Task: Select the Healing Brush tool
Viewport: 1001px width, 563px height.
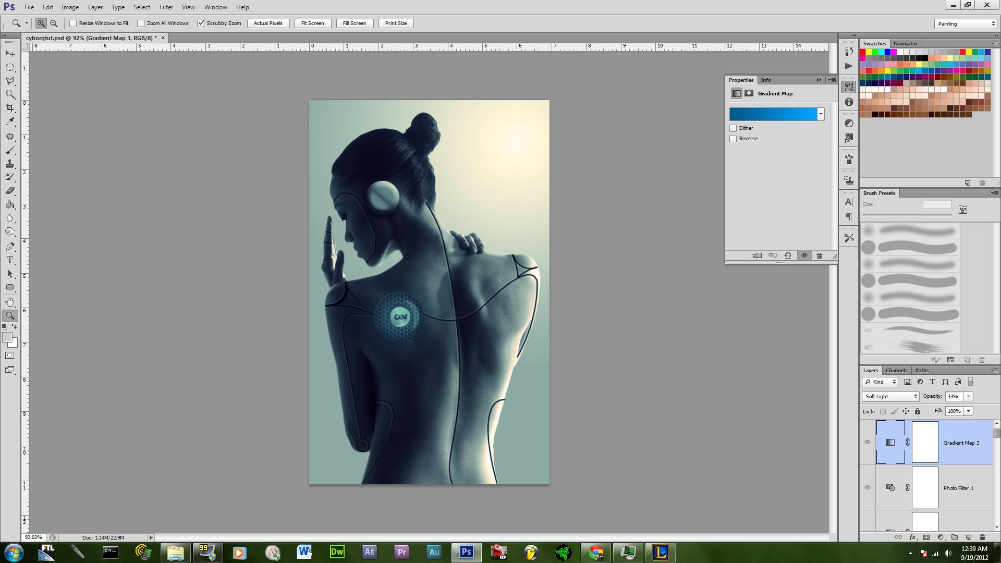Action: coord(10,137)
